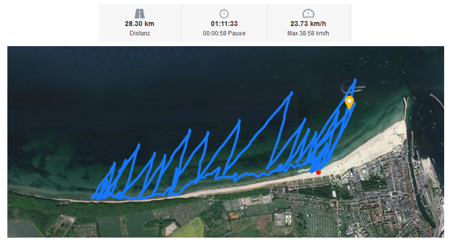This screenshot has height=242, width=452.
Task: Click the road distance icon
Action: pos(140,14)
